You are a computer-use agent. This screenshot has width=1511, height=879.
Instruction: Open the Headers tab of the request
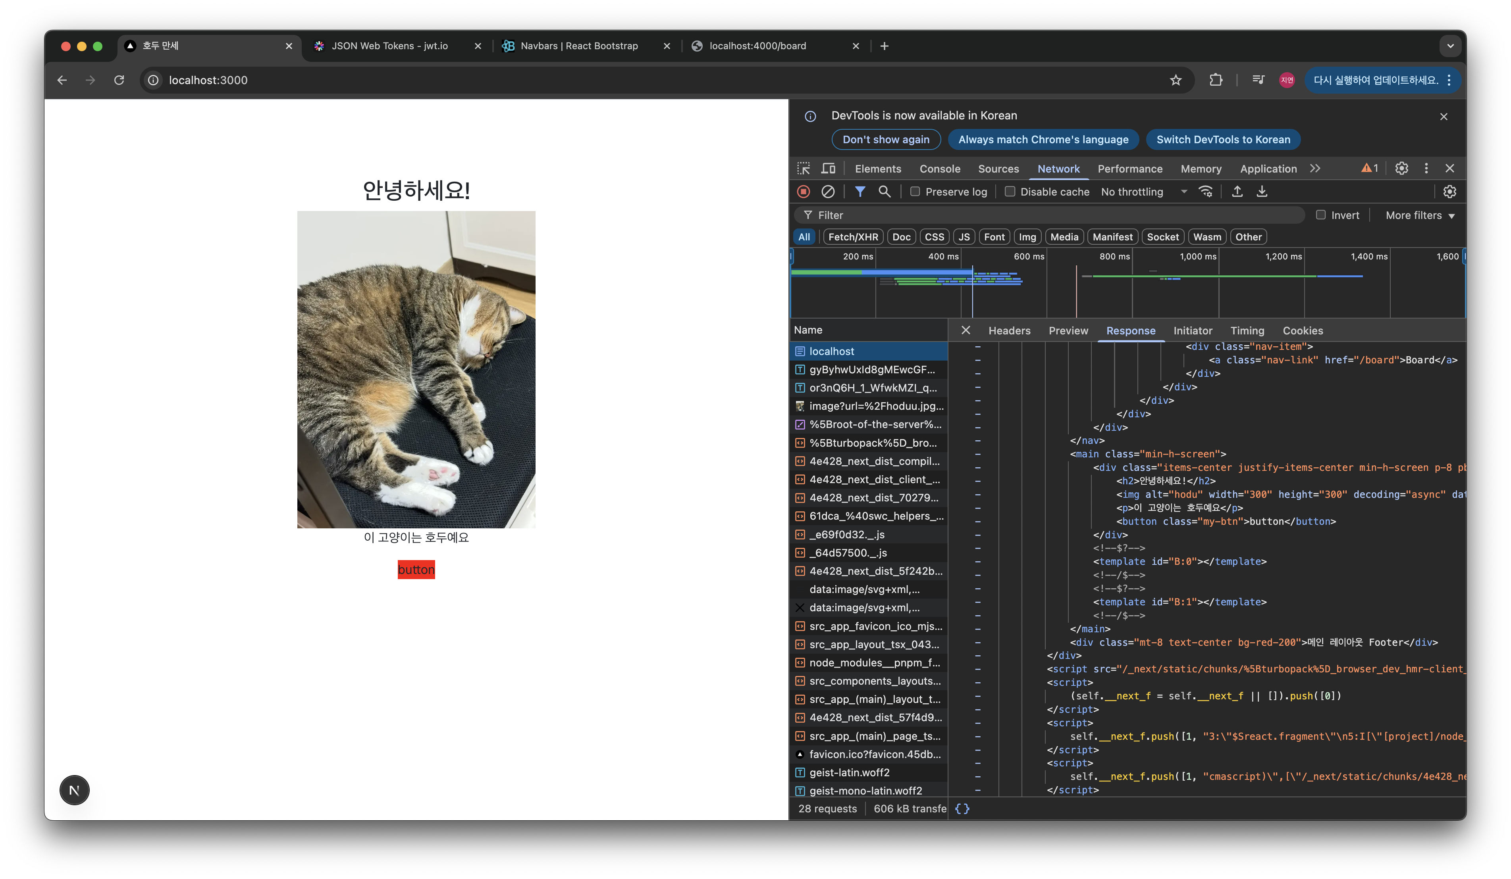(1009, 331)
